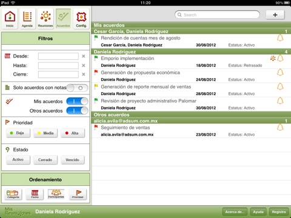Image resolution: width=291 pixels, height=218 pixels.
Task: Click green flag of Emporio implementación
Action: click(x=96, y=58)
